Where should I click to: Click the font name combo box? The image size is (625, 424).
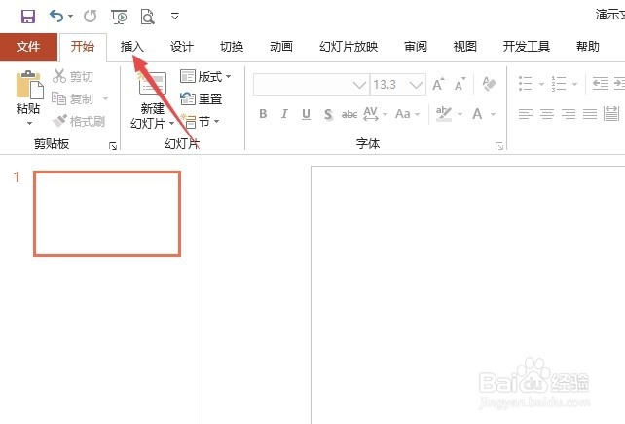coord(311,84)
